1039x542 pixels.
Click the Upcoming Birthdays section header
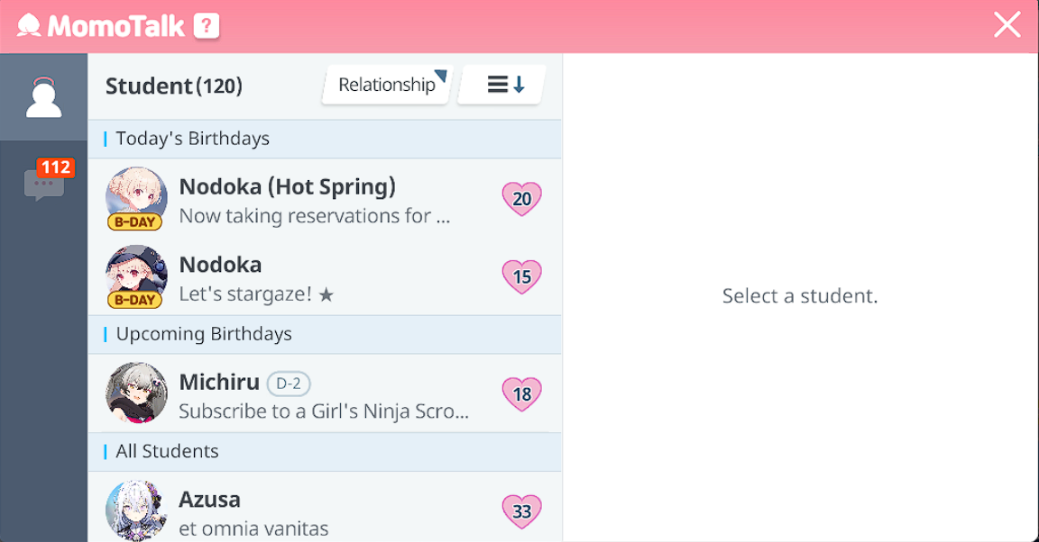[x=325, y=334]
